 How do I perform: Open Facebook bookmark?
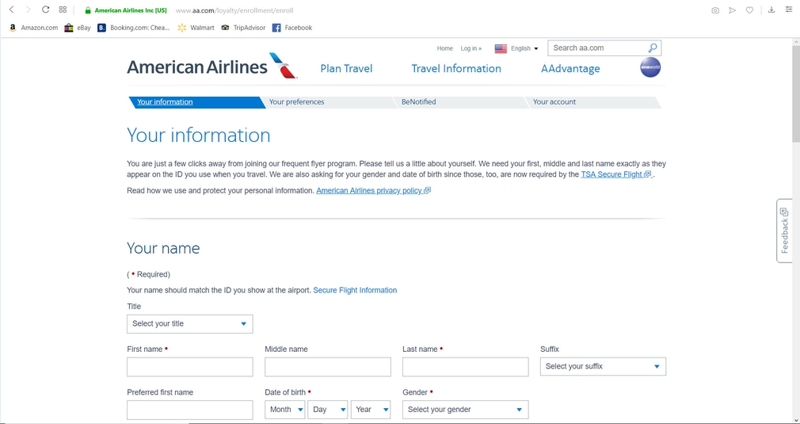coord(291,28)
